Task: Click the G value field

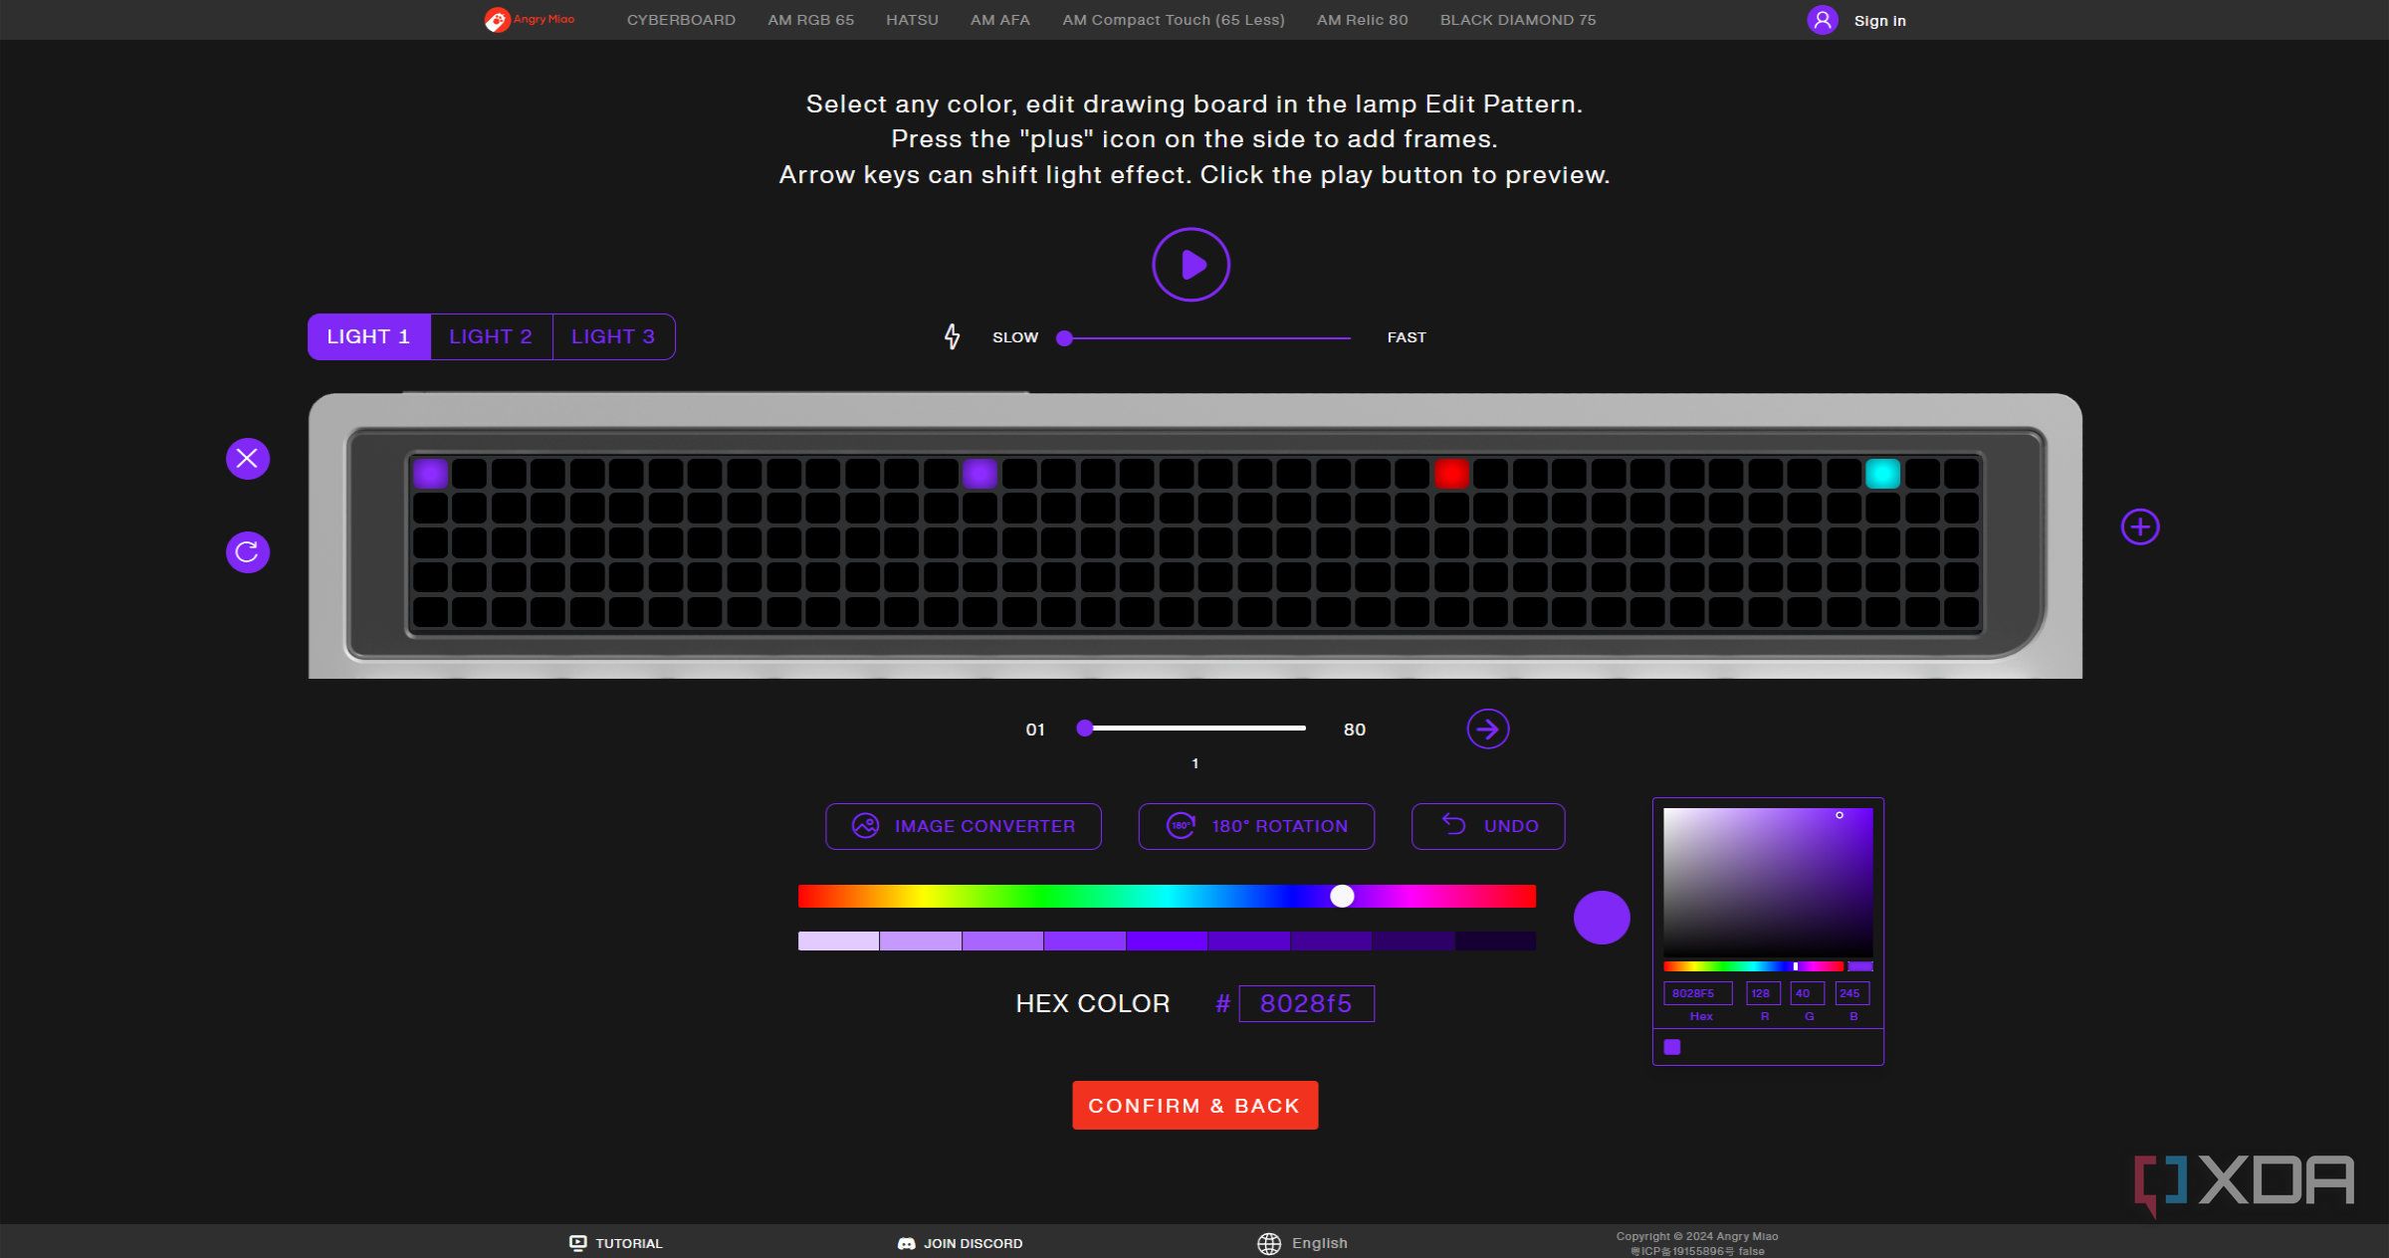Action: (x=1807, y=993)
